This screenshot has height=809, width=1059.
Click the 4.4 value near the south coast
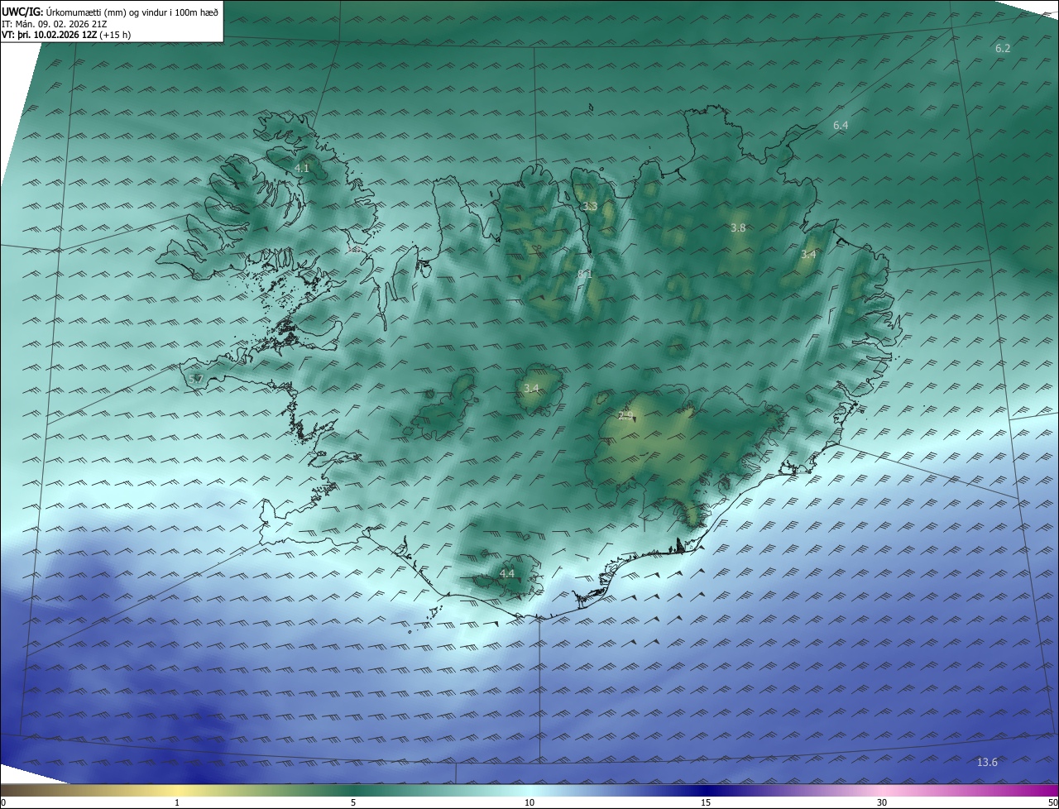(507, 574)
